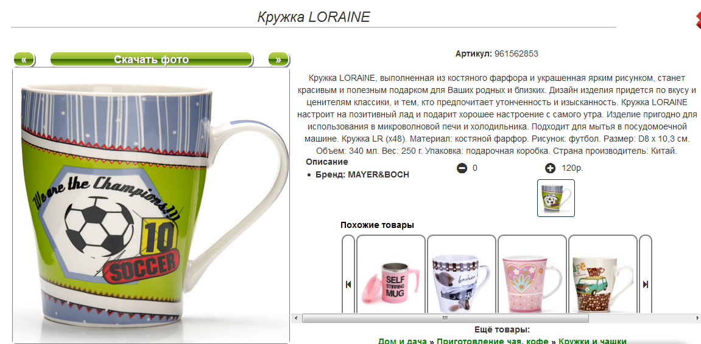Open the pink heart mug product
The width and height of the screenshot is (701, 344).
tap(532, 284)
